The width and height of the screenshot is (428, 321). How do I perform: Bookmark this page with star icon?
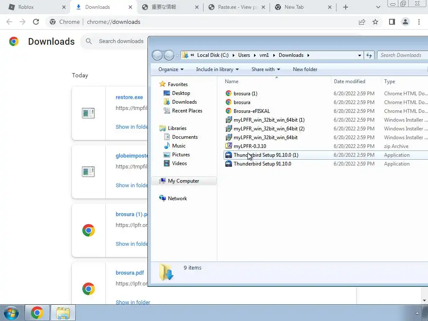375,22
